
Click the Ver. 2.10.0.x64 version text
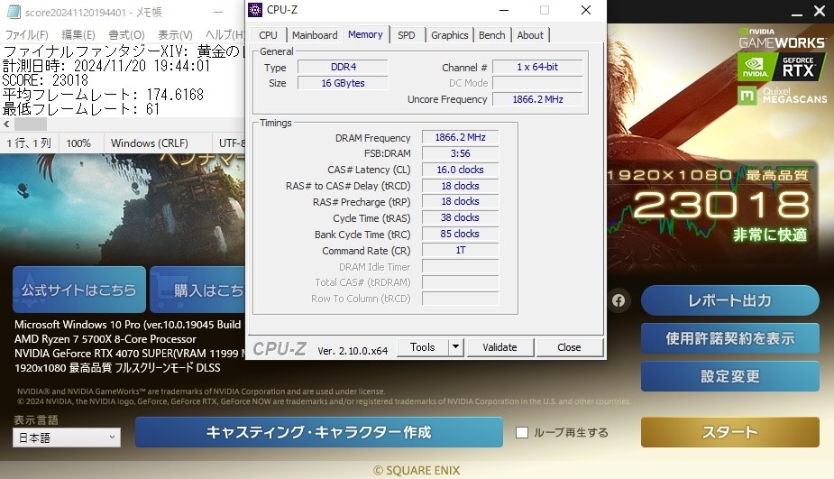pyautogui.click(x=353, y=351)
